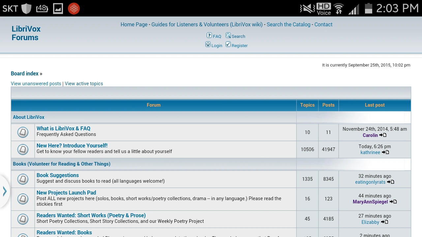
Task: Click the Topics column header
Action: pos(307,105)
